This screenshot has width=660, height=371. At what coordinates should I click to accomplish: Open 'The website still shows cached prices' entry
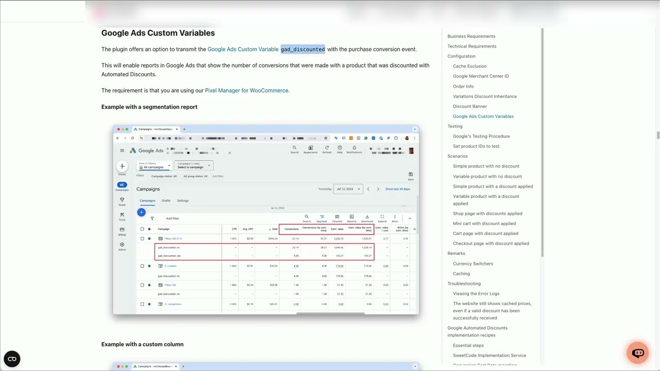tap(492, 311)
